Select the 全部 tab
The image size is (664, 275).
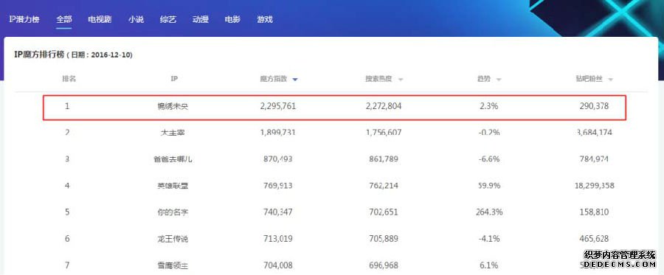64,19
